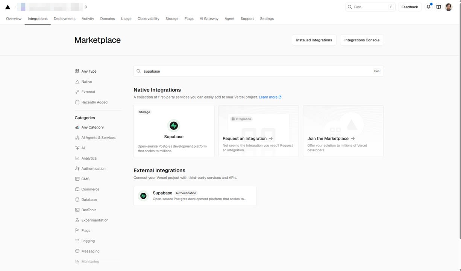Click the supabase marketplace search field
The width and height of the screenshot is (461, 271).
click(256, 71)
